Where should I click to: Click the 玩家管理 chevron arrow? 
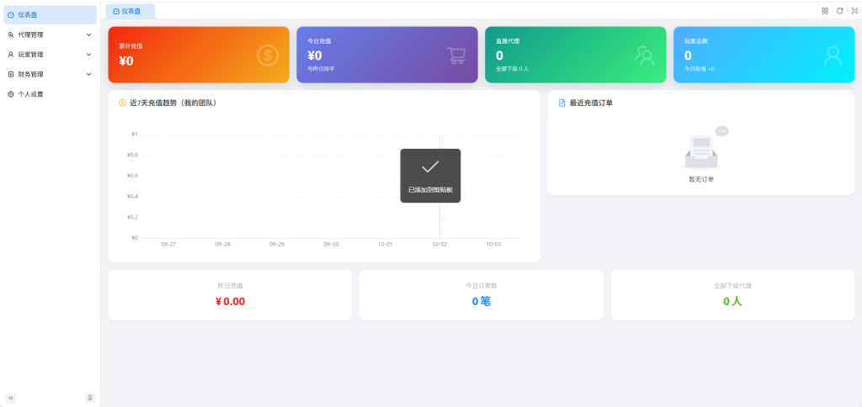pos(88,55)
